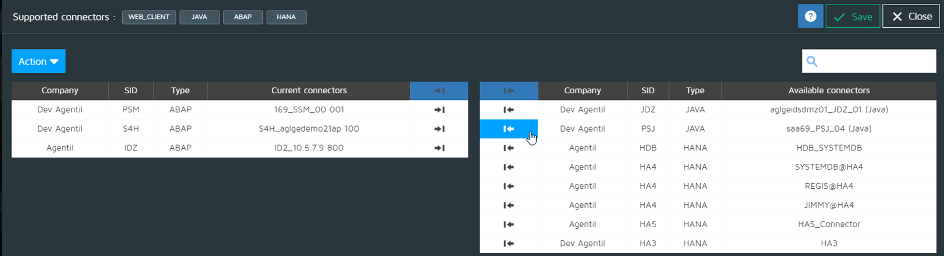Click the add-all arrow in available connectors header
944x256 pixels.
(x=508, y=91)
